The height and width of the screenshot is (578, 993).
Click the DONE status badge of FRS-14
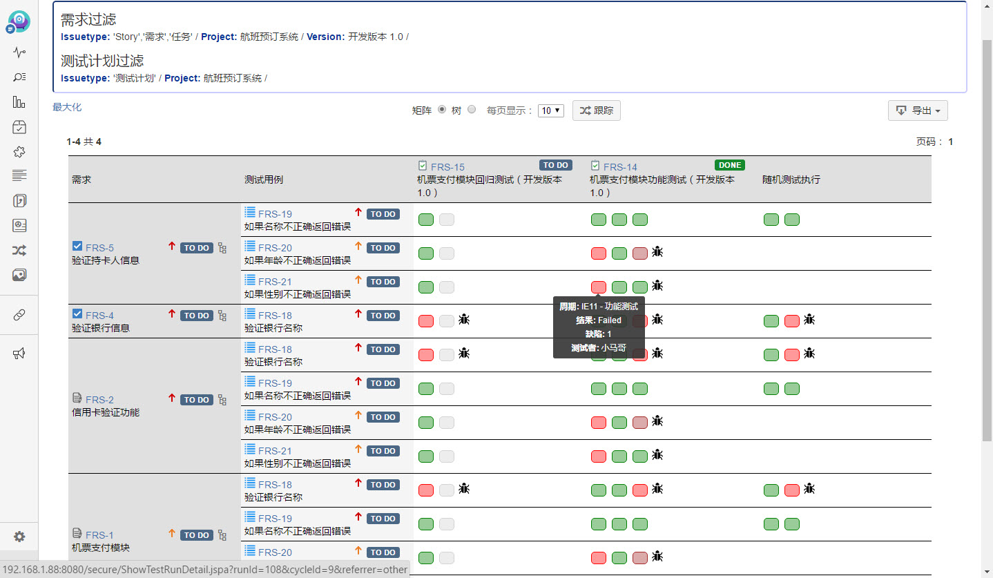[730, 165]
